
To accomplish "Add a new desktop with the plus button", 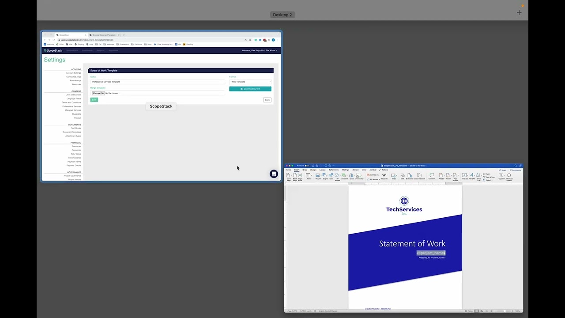I will tap(519, 12).
